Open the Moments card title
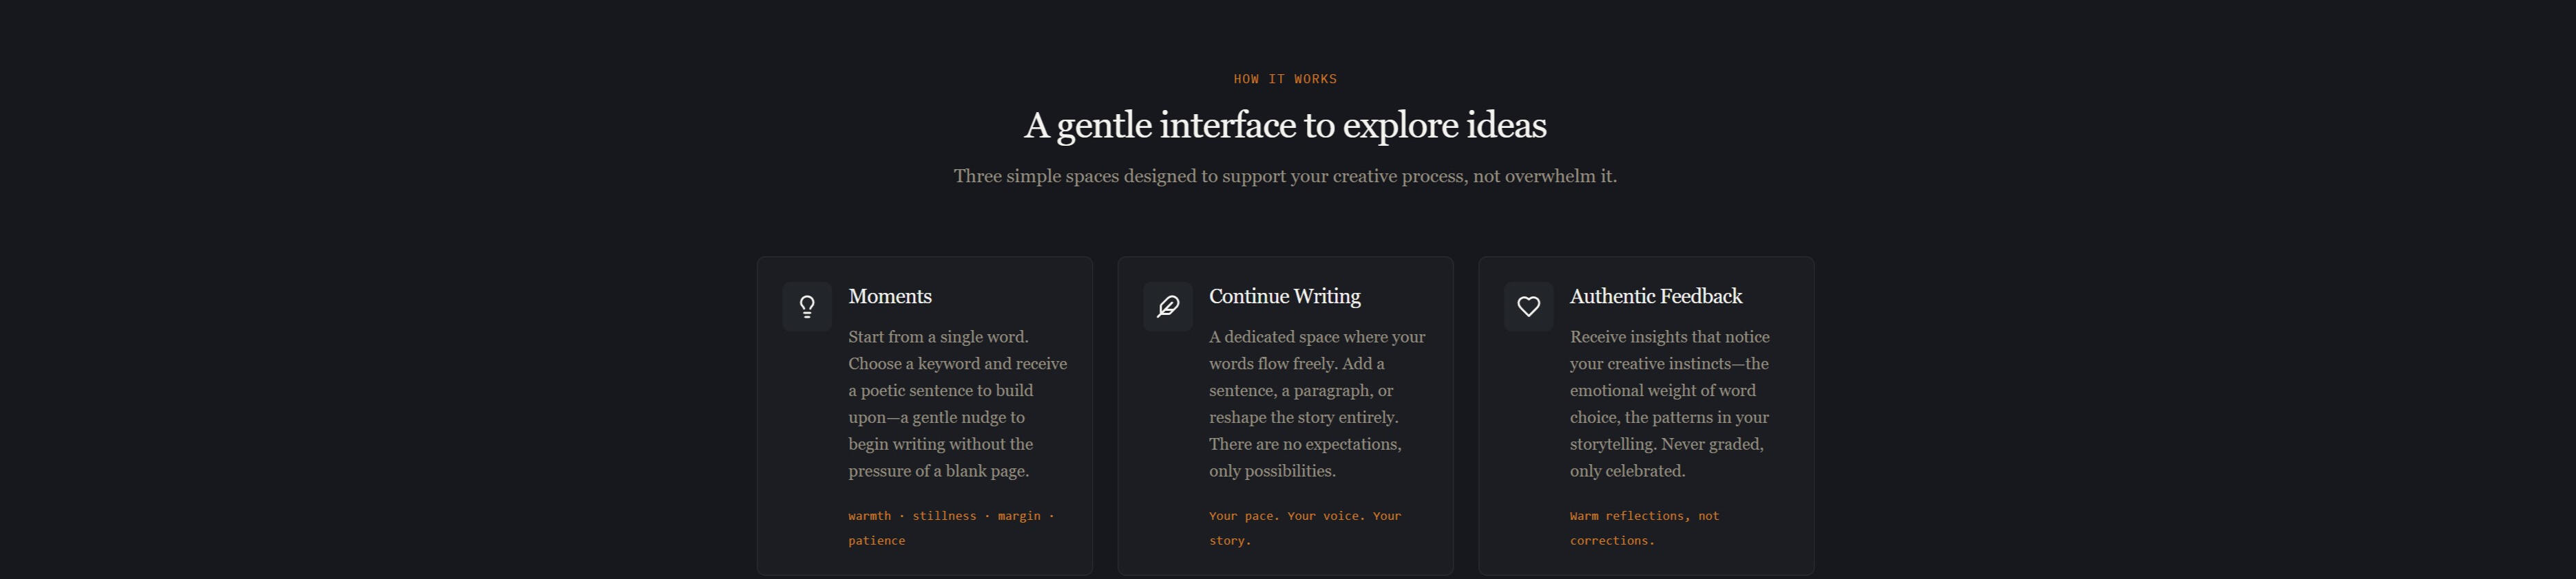The image size is (2576, 579). click(890, 296)
